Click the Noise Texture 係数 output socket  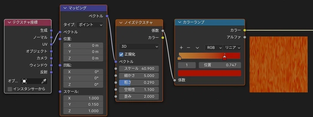(163, 31)
